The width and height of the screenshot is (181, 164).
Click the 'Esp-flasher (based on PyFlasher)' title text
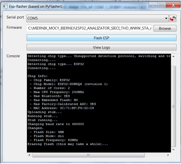coord(35,6)
